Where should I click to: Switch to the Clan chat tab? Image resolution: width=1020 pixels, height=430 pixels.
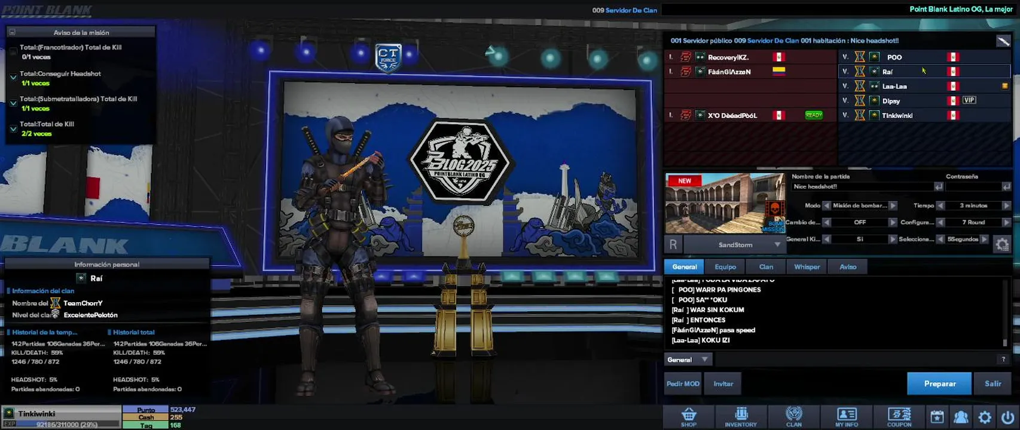[766, 267]
